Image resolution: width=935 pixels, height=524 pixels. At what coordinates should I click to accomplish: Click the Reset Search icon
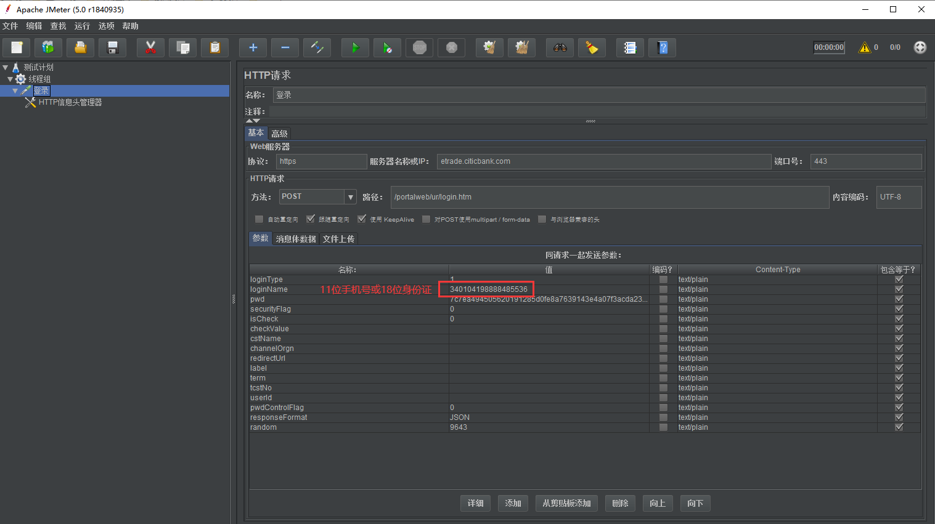coord(592,47)
